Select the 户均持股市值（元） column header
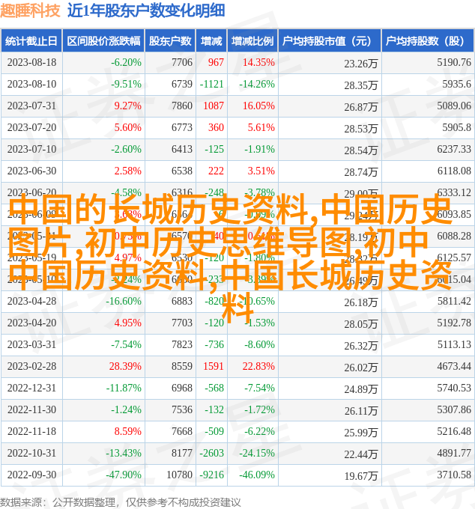 click(x=329, y=41)
